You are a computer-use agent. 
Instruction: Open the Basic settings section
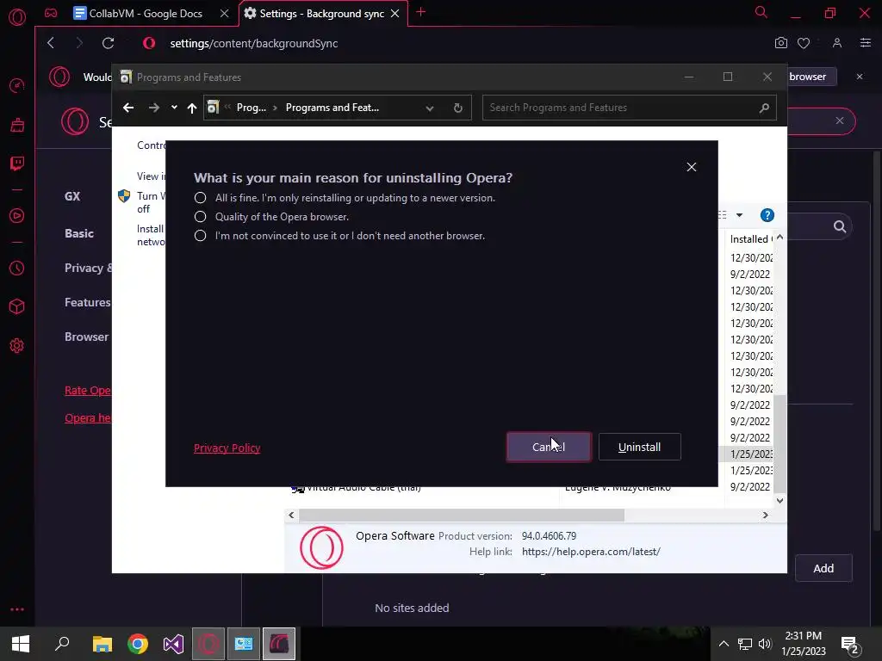point(79,233)
